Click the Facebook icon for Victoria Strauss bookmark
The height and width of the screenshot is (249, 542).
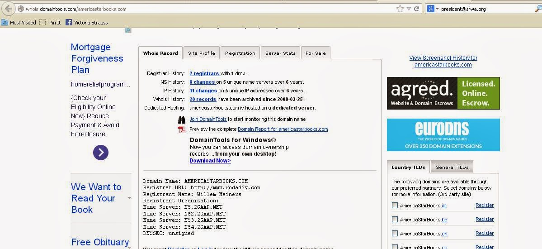(69, 22)
